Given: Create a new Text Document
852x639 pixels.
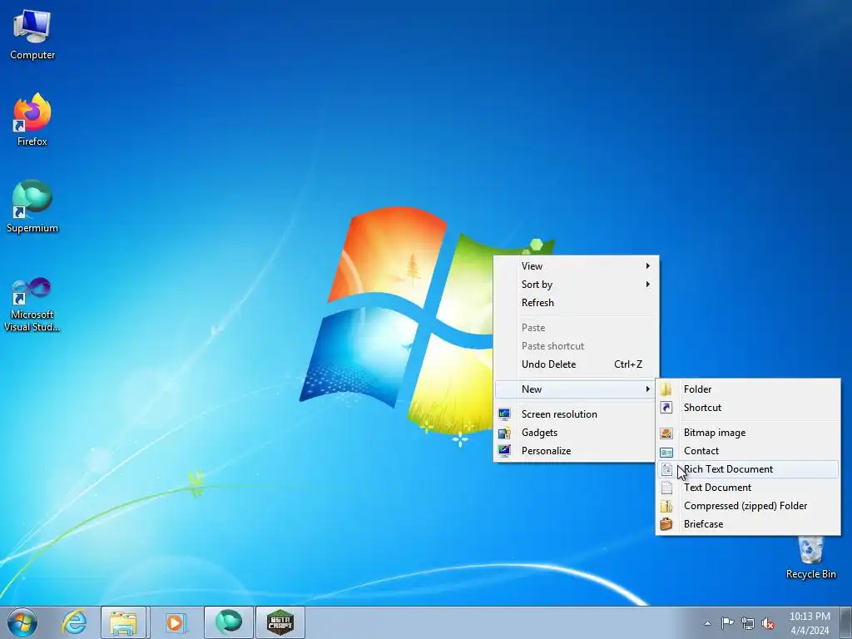Looking at the screenshot, I should [x=748, y=488].
